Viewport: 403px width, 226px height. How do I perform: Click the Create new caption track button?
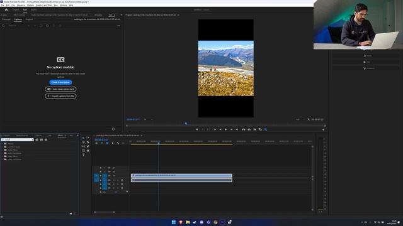[60, 89]
